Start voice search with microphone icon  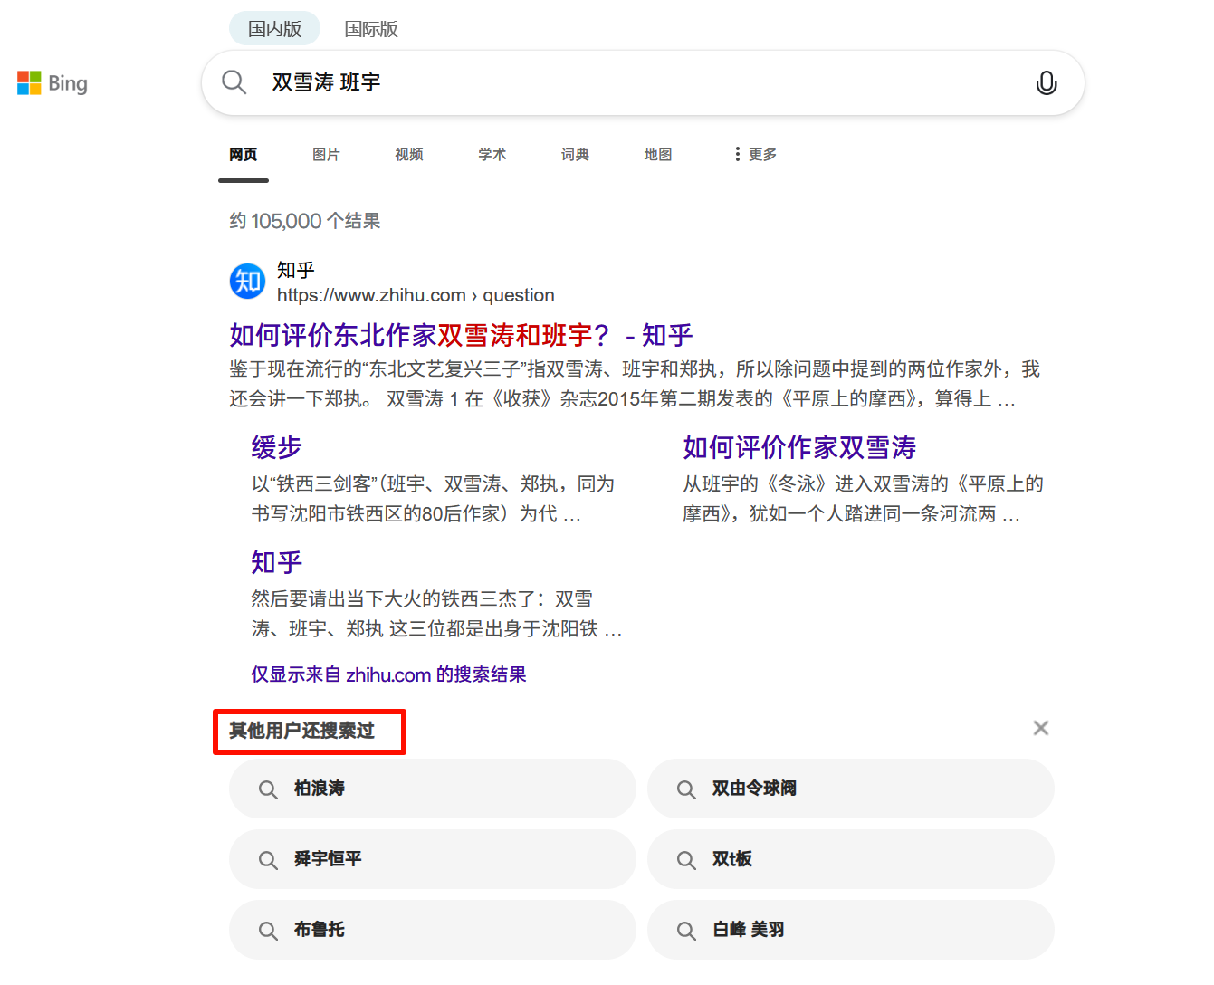pos(1046,82)
